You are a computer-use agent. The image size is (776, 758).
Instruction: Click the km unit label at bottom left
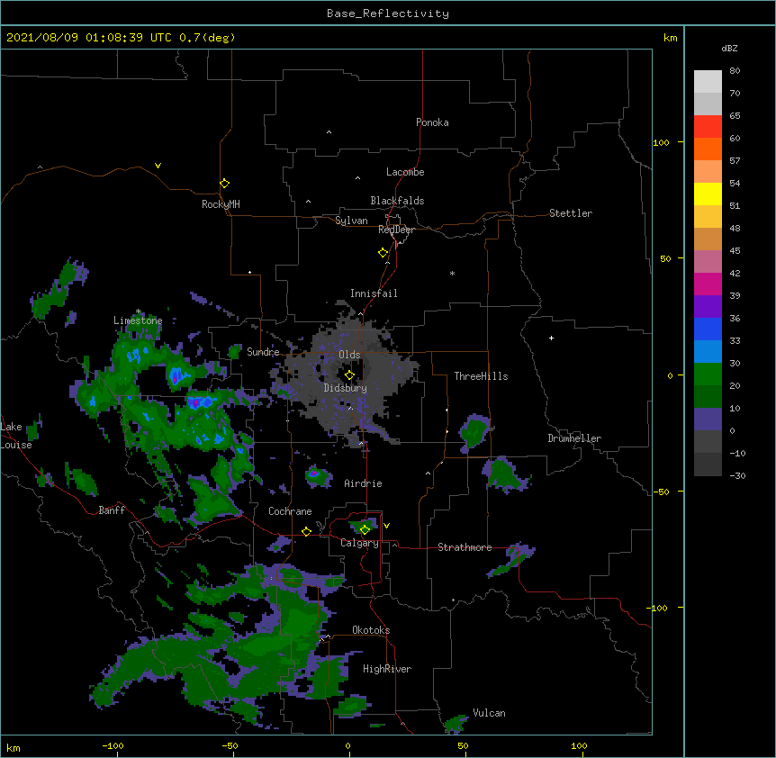(x=14, y=747)
